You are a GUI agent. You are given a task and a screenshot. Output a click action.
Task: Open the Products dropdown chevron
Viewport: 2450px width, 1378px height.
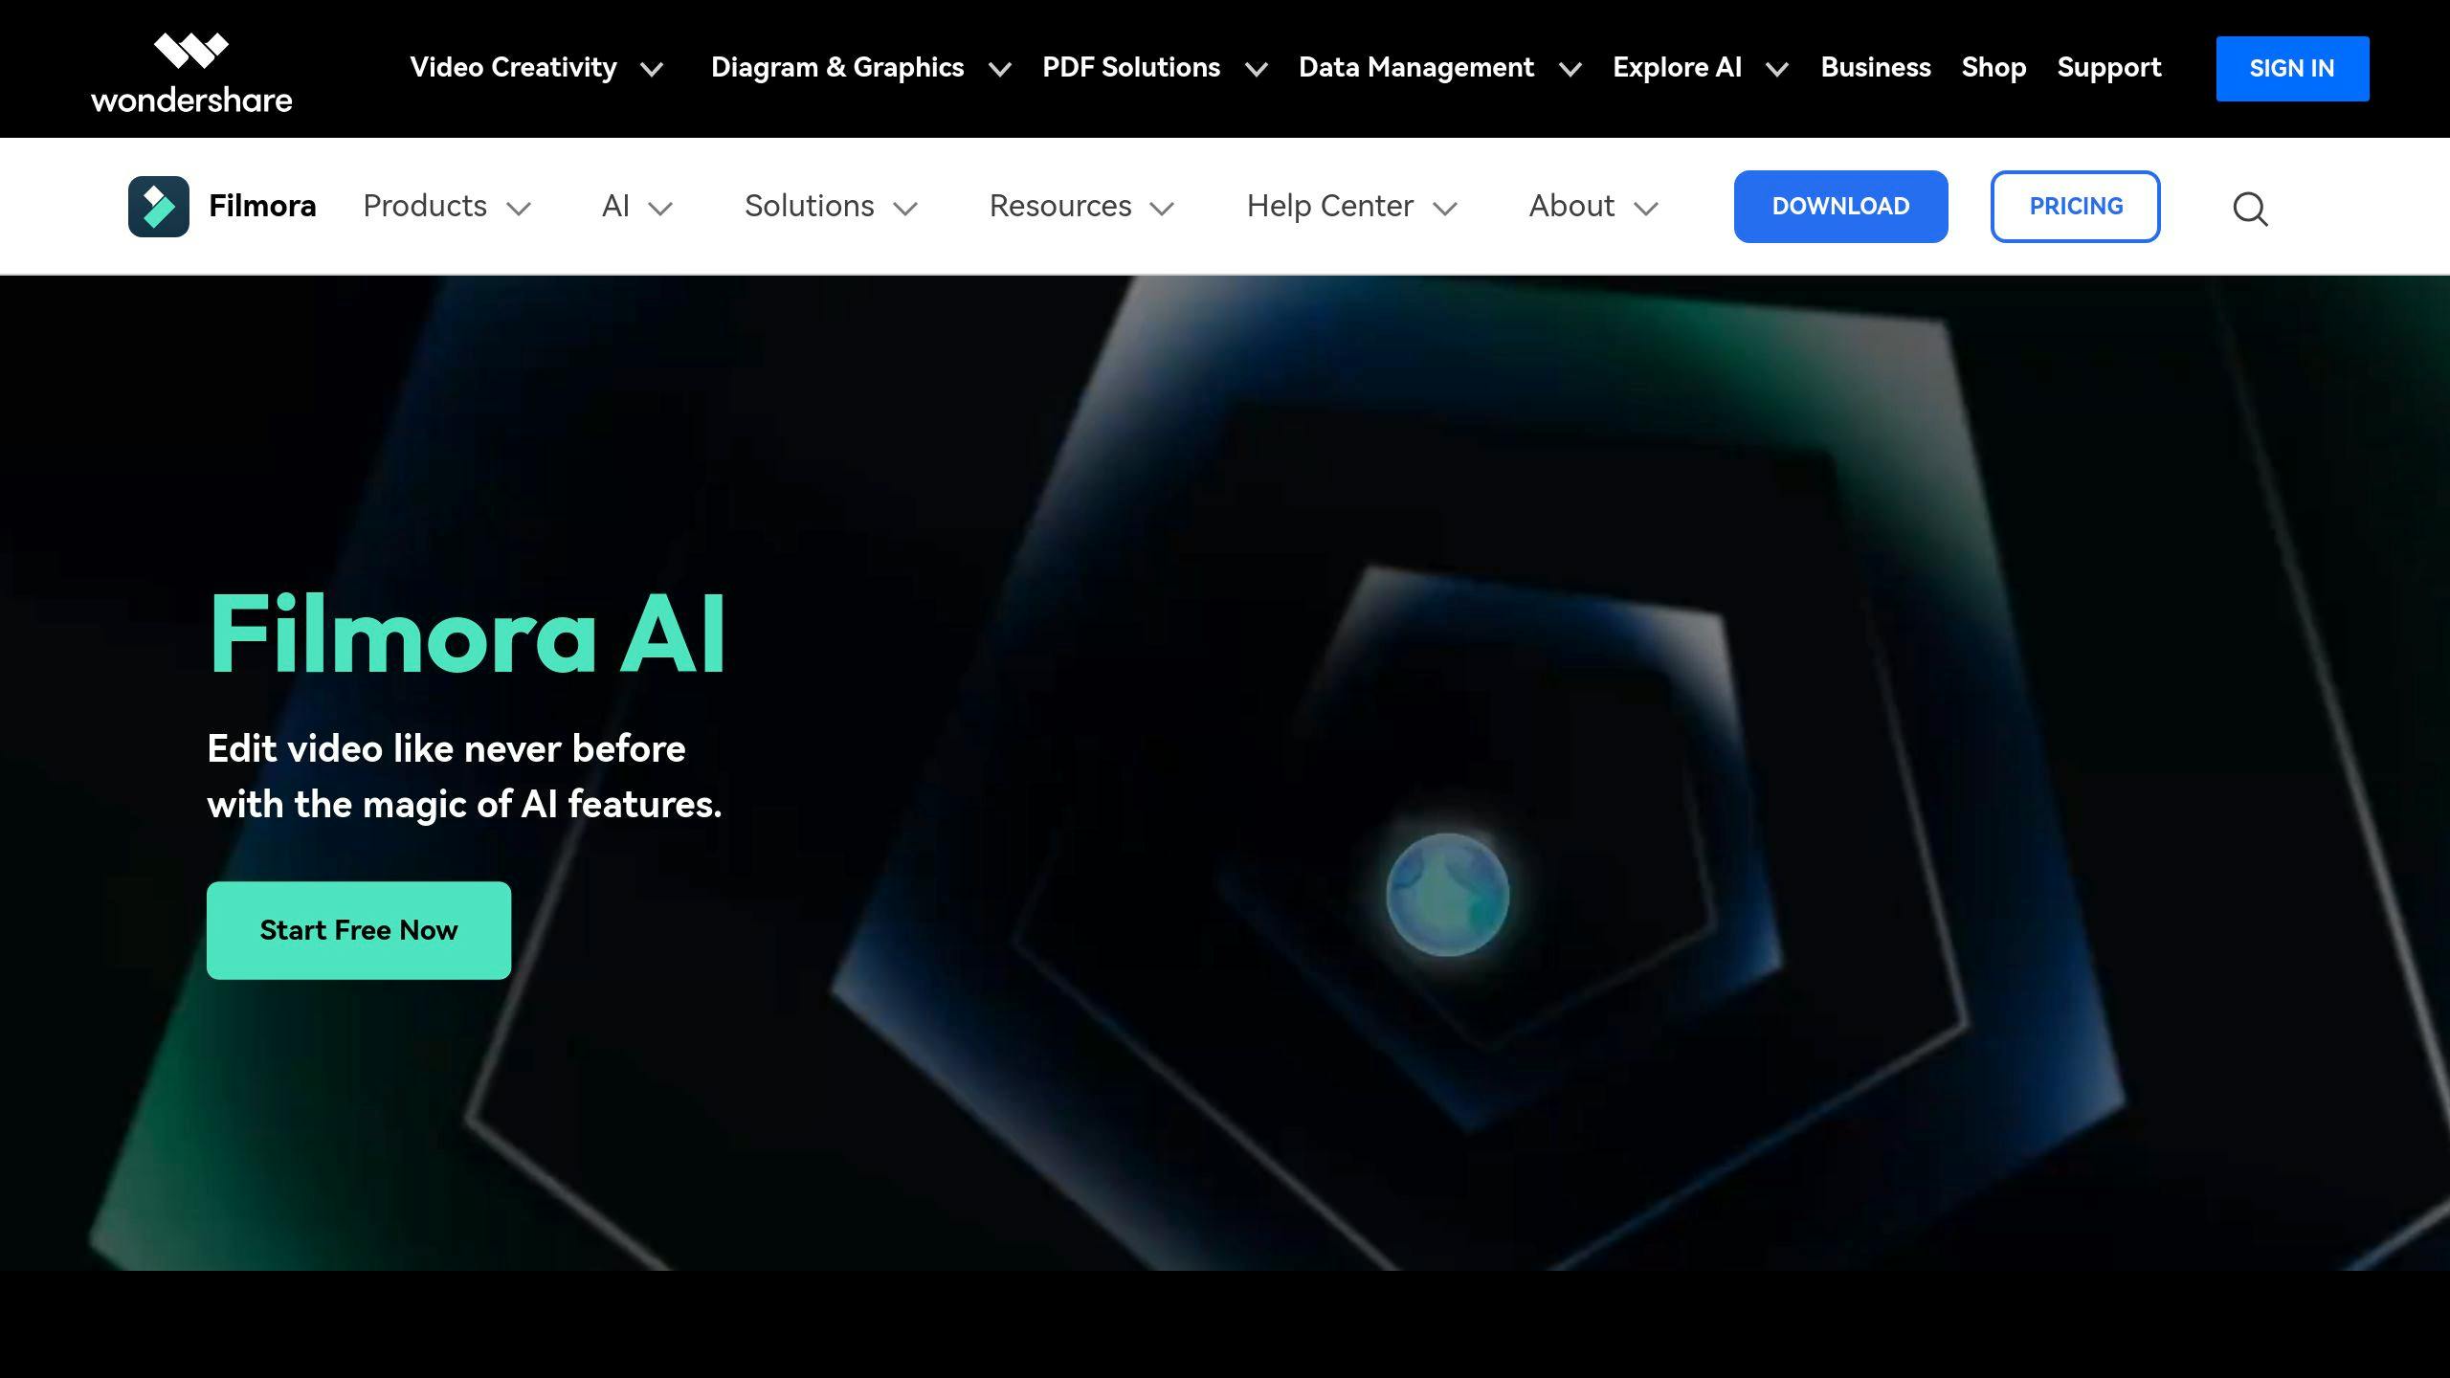tap(519, 209)
